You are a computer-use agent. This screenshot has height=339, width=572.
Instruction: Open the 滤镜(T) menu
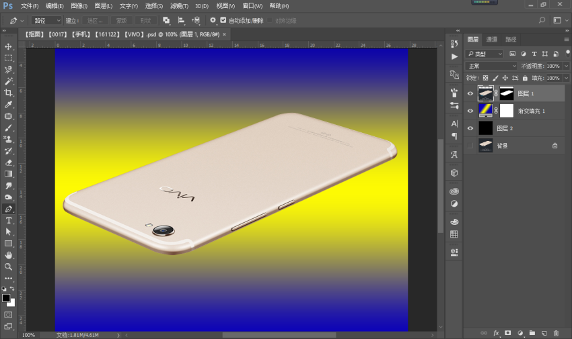pyautogui.click(x=179, y=6)
